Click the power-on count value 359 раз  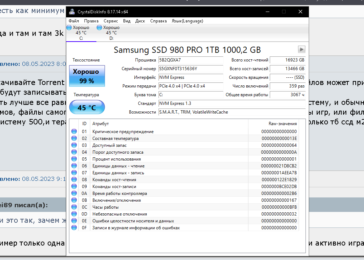[x=287, y=86]
